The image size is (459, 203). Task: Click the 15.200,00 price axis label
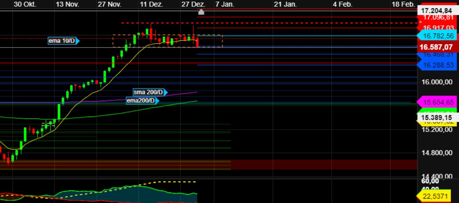(x=437, y=130)
